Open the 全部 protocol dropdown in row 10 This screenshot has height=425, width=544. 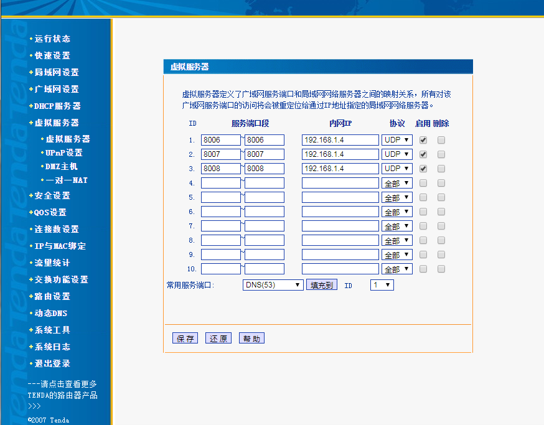point(397,269)
